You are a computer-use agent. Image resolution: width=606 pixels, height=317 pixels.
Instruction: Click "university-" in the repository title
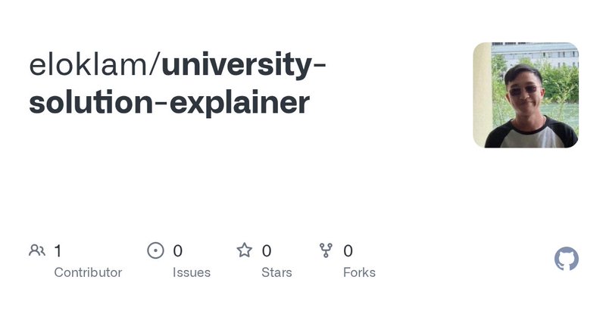[244, 66]
